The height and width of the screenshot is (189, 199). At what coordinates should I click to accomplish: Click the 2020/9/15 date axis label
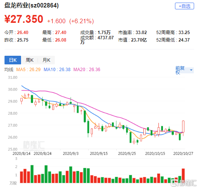[99, 153]
